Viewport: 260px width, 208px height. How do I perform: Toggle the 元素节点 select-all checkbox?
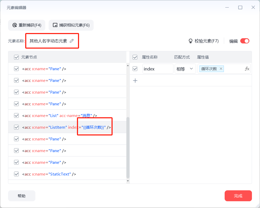pyautogui.click(x=16, y=57)
